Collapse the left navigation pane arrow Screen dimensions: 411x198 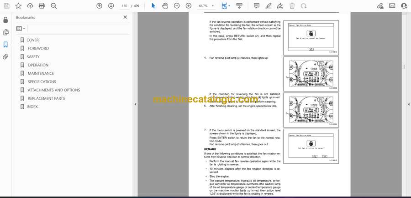135,104
